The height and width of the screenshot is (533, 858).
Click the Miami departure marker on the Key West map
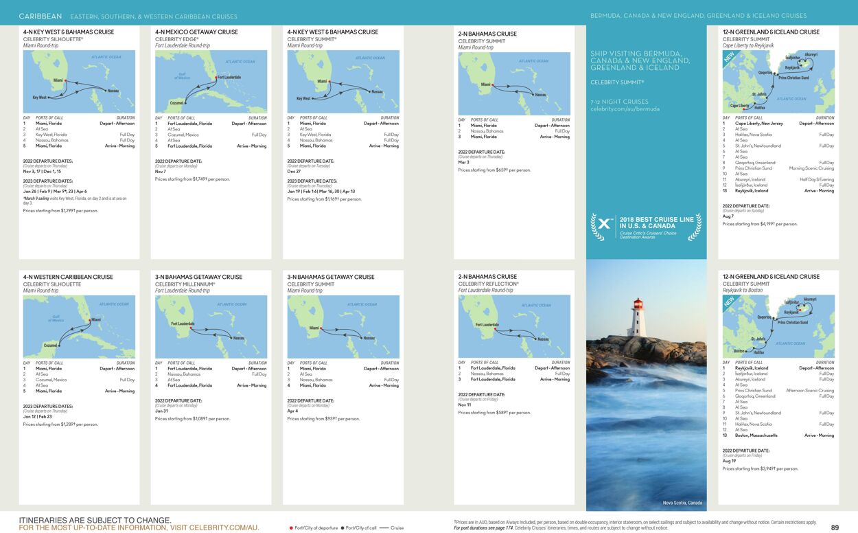66,80
